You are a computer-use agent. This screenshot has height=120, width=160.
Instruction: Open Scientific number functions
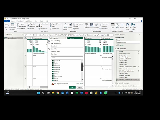coord(97,26)
